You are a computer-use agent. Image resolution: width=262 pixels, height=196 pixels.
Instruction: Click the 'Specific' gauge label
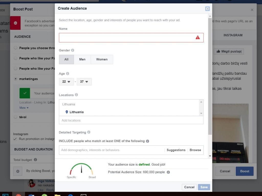point(71,177)
